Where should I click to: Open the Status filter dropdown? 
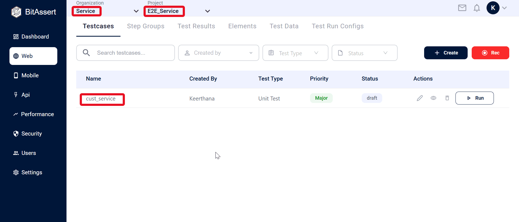point(365,53)
